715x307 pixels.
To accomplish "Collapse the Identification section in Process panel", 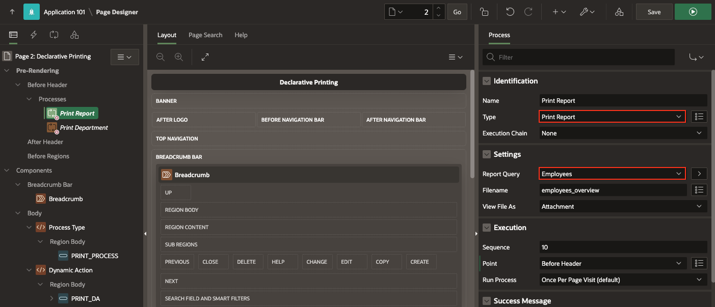I will pyautogui.click(x=486, y=80).
